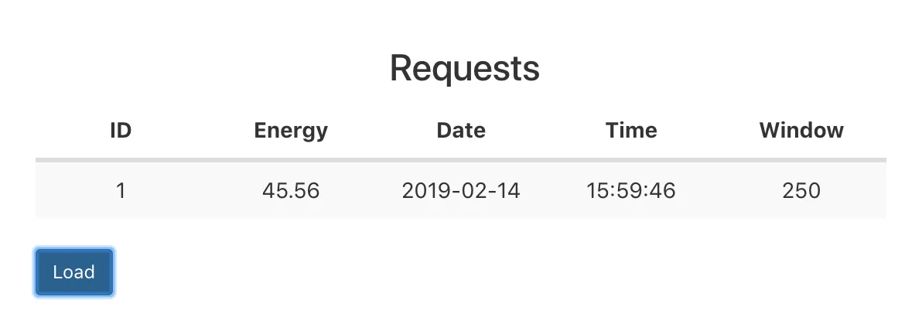Click the Window column header
The image size is (922, 317).
[801, 131]
